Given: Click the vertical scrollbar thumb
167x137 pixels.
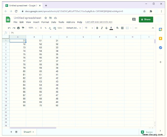Looking at the screenshot, I should tap(155, 41).
